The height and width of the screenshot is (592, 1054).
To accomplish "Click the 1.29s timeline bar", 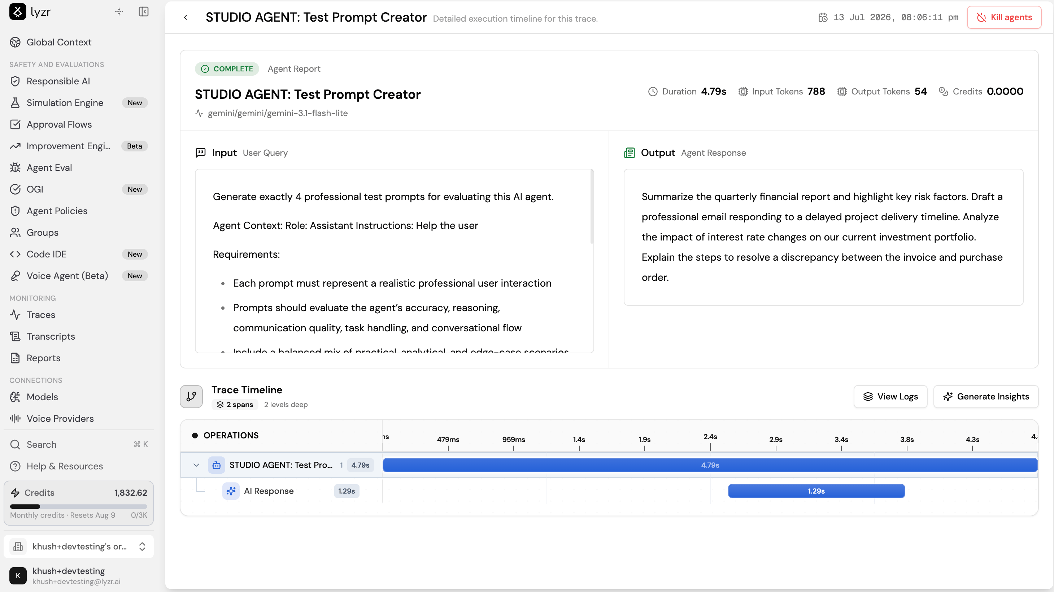I will click(816, 491).
